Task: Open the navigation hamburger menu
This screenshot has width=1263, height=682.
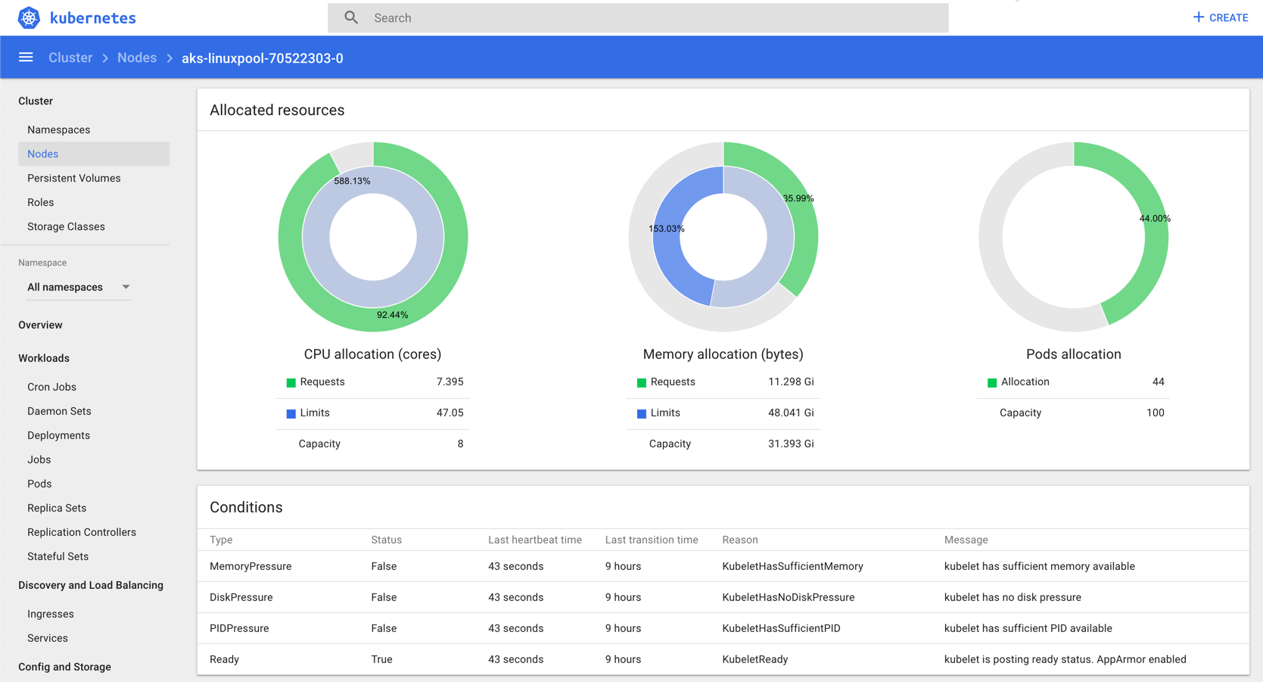Action: click(x=26, y=57)
